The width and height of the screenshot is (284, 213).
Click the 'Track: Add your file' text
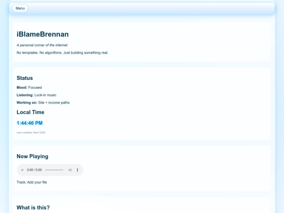(x=32, y=182)
